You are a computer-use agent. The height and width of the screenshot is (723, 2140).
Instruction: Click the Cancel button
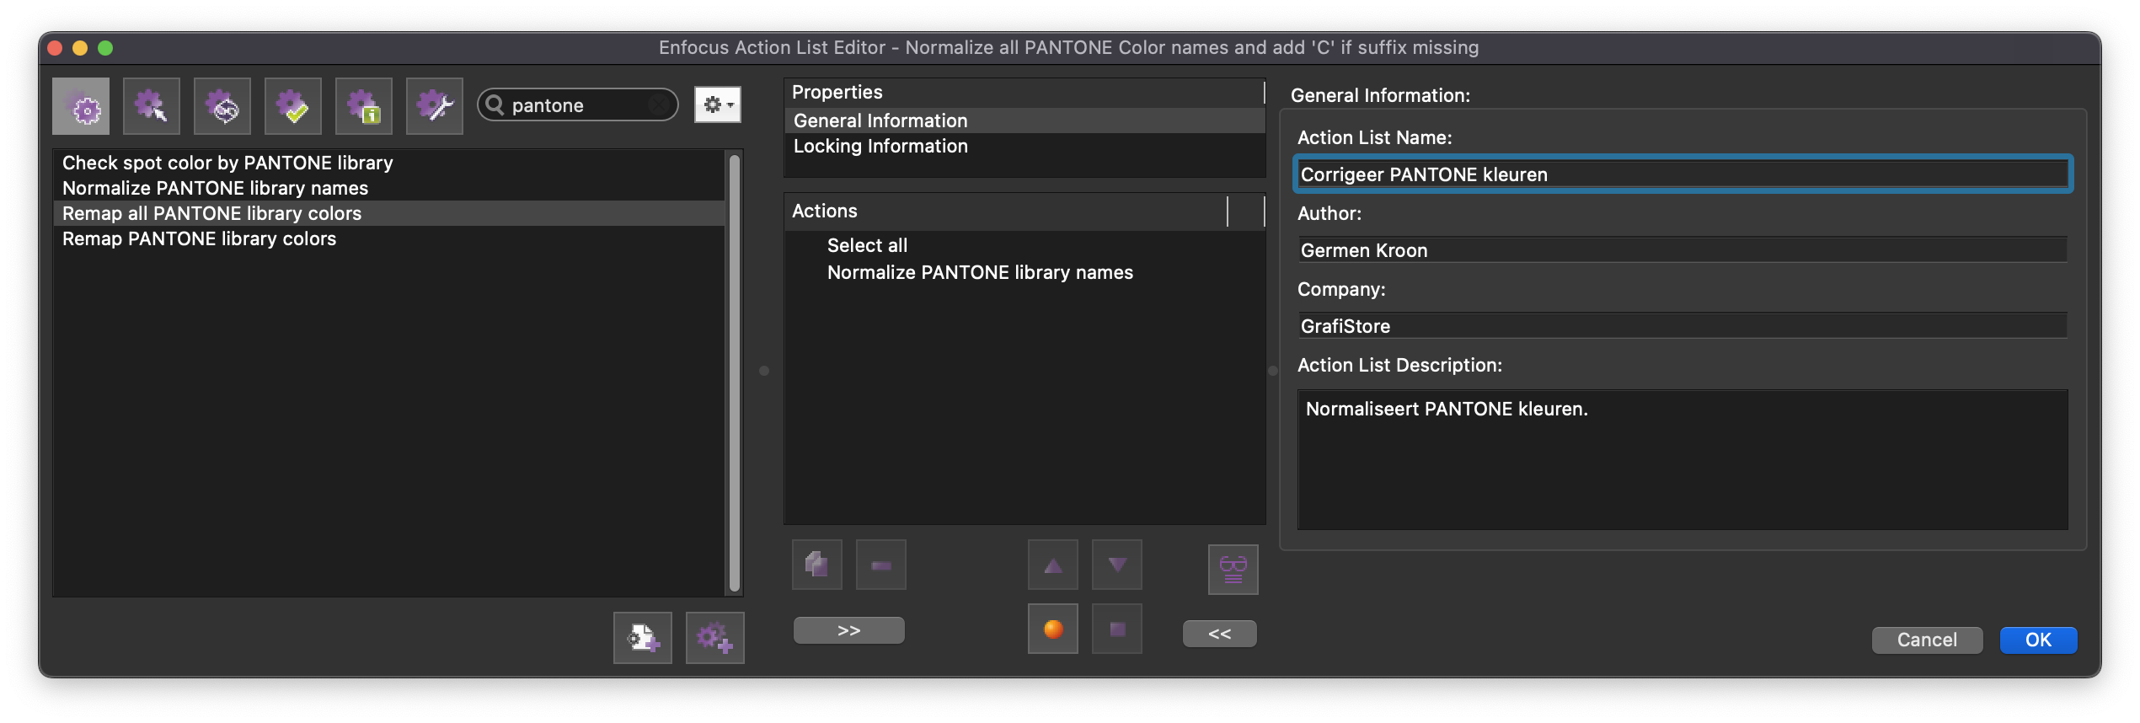[1927, 640]
